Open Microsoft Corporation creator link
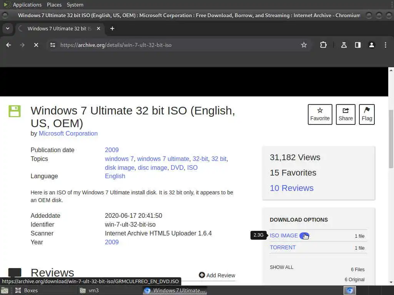 coord(68,133)
